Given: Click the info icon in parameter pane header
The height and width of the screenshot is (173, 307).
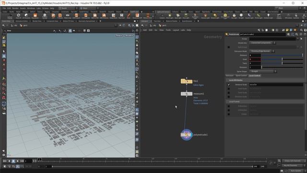Looking at the screenshot, I should [301, 34].
